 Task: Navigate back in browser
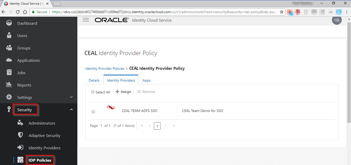[4, 12]
